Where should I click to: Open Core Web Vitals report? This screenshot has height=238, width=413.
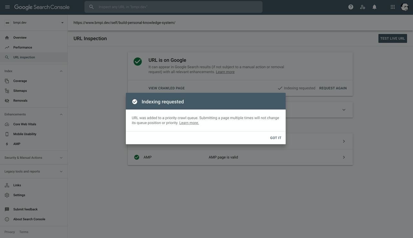[25, 124]
